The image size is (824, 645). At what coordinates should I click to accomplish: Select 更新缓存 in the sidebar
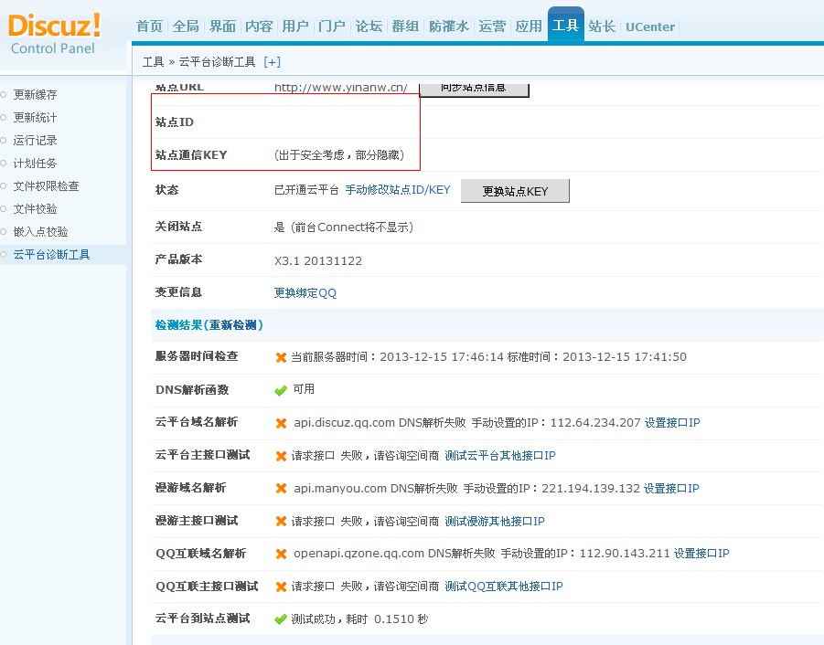click(35, 94)
